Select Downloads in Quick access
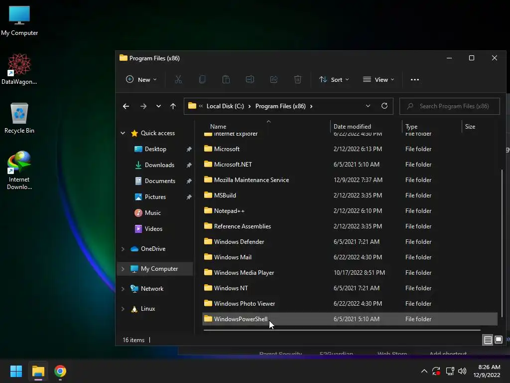Image resolution: width=510 pixels, height=383 pixels. 159,165
